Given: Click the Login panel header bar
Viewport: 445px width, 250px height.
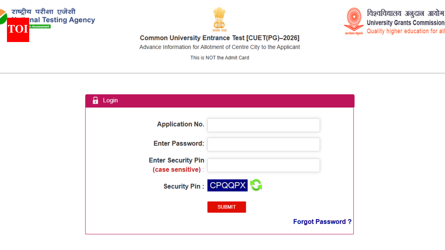Looking at the screenshot, I should tap(220, 100).
